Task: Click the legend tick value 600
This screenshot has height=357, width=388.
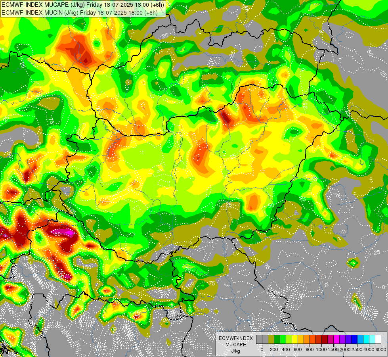Action: point(298,349)
